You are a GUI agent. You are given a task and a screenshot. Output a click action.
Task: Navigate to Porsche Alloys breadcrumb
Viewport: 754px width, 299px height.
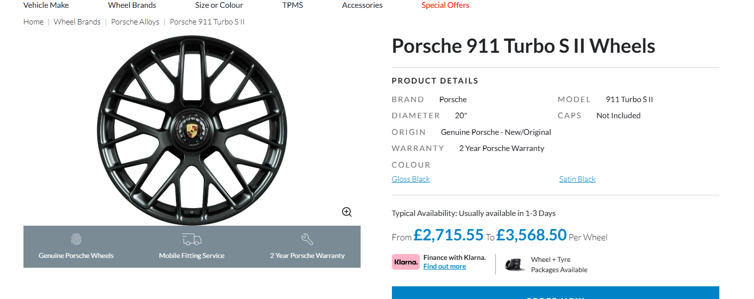(135, 22)
